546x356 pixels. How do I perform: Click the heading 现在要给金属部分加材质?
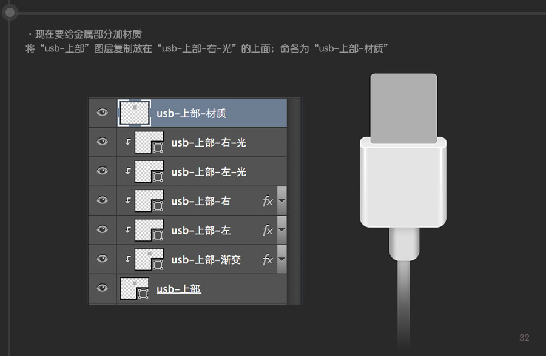click(89, 34)
